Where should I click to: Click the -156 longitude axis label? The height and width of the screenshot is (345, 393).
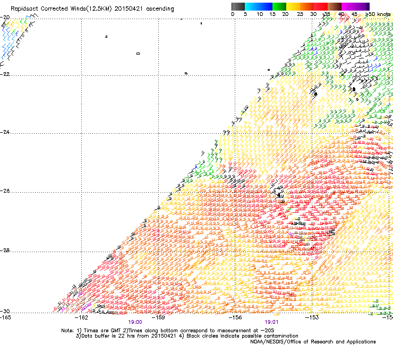click(235, 317)
